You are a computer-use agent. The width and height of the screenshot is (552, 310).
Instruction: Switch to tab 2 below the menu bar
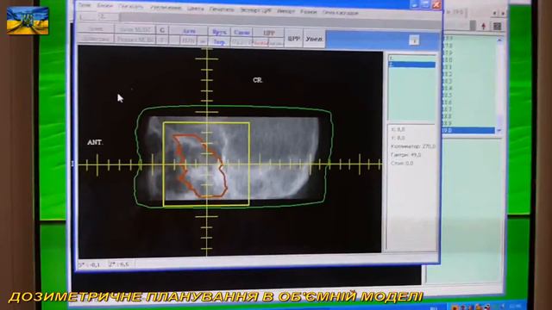(x=107, y=16)
